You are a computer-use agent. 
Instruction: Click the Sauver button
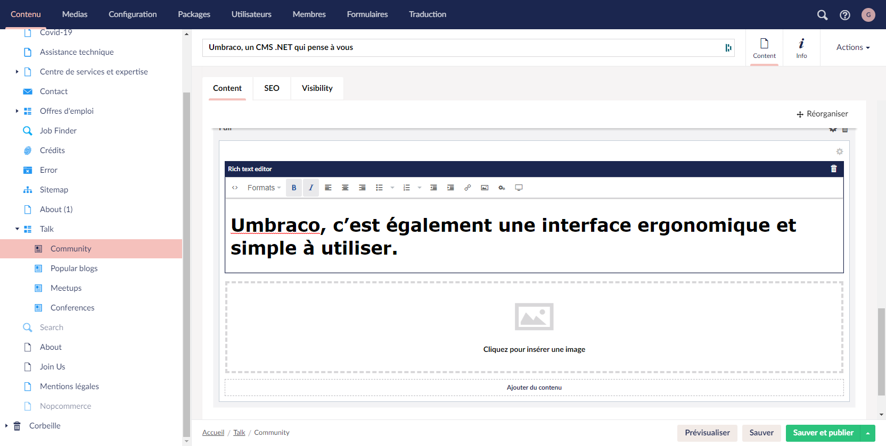[x=761, y=433]
